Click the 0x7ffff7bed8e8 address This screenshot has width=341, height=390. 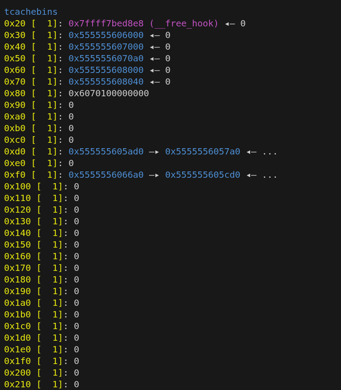pos(106,23)
